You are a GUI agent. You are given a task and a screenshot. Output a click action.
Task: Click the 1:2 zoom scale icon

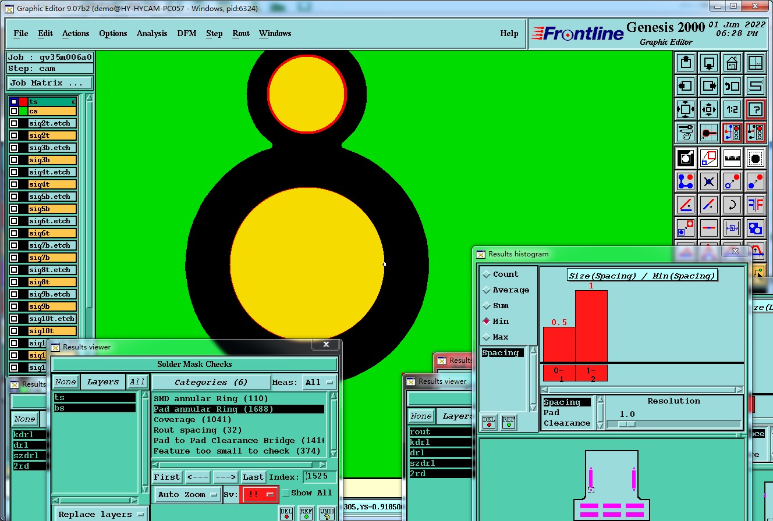click(x=732, y=109)
